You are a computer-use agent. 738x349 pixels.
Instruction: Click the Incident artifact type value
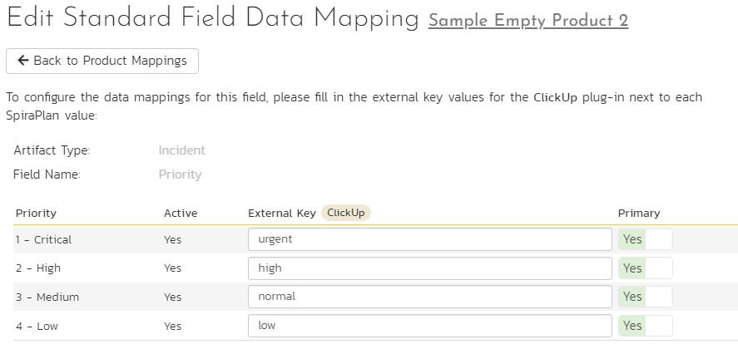pos(181,150)
